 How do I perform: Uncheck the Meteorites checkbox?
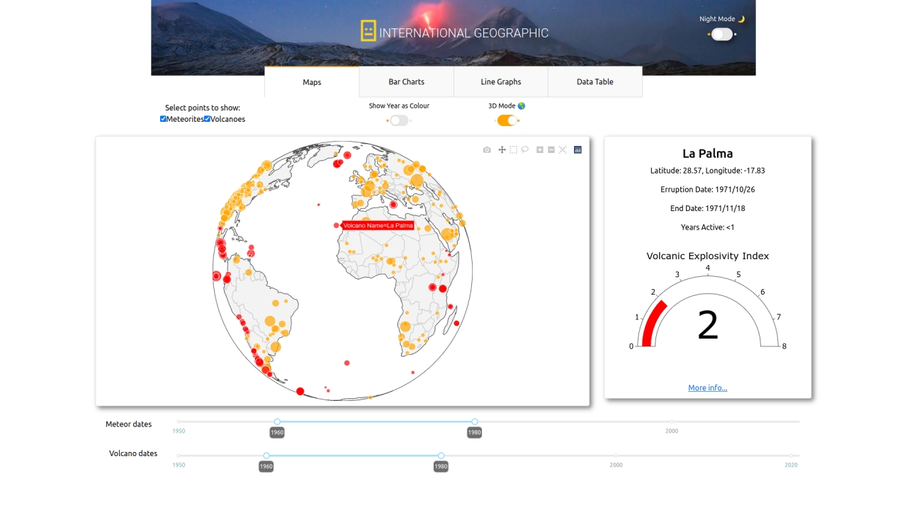pos(164,119)
